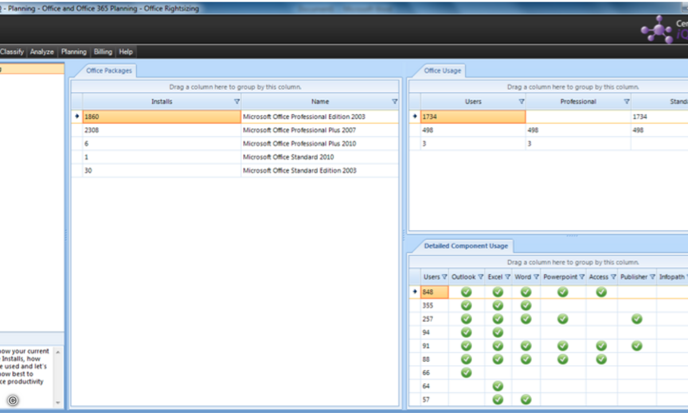Select the Office Packages tab

click(x=109, y=71)
